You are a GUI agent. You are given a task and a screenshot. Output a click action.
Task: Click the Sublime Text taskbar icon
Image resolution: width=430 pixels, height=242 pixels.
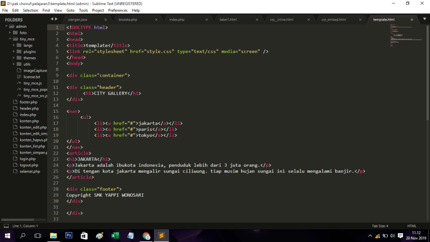click(x=161, y=236)
